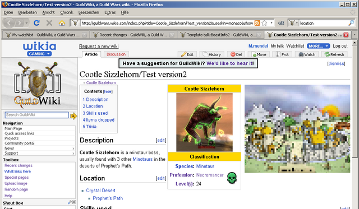Image resolution: width=359 pixels, height=209 pixels.
Task: Click the page vertical scrollbar thumb
Action: (x=354, y=101)
